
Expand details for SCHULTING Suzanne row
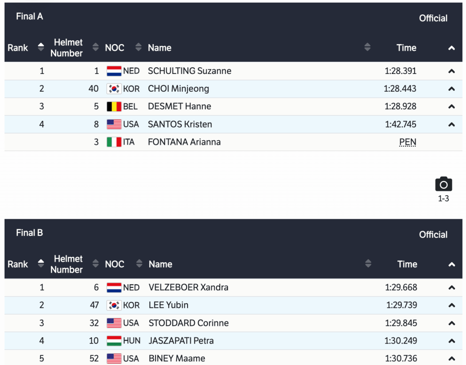coord(451,71)
